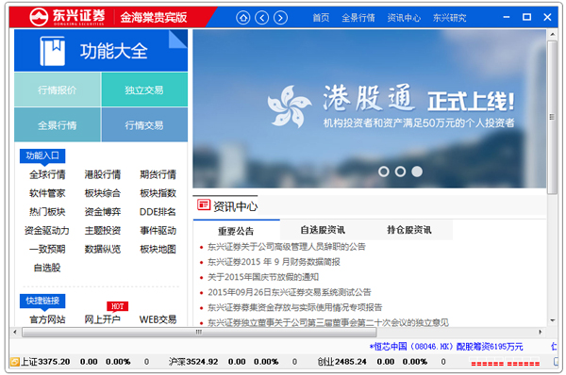Click the horizontal scrollbar left arrow

coord(15,332)
